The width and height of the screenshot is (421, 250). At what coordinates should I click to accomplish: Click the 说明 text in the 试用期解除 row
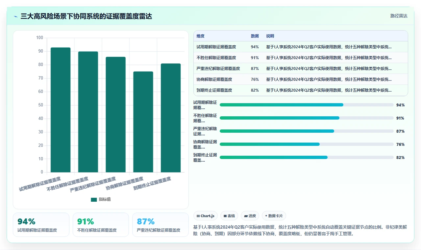(329, 47)
